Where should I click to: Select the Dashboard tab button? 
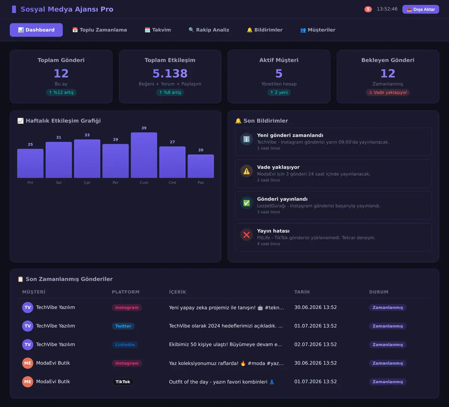(36, 30)
